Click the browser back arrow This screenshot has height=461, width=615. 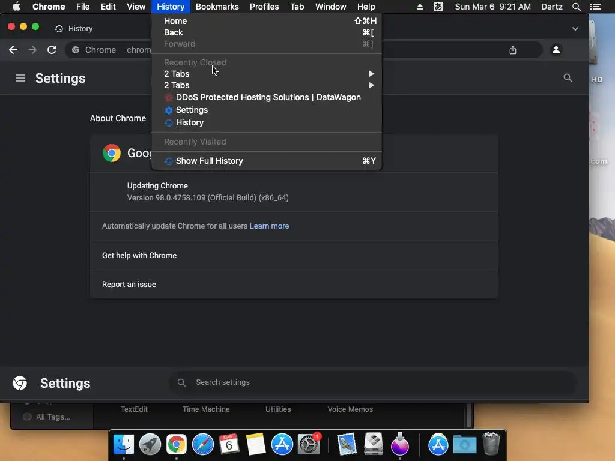(x=13, y=50)
